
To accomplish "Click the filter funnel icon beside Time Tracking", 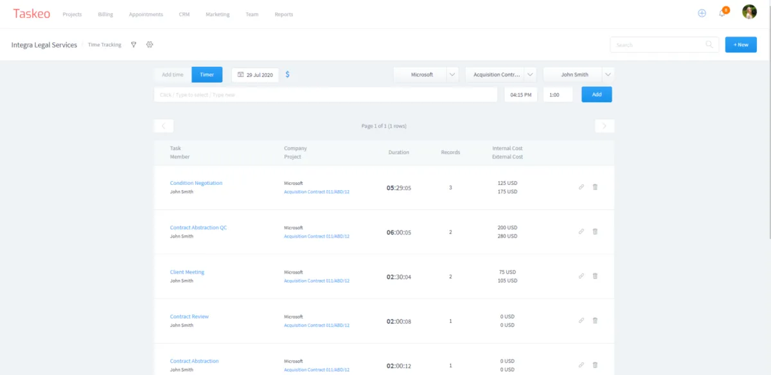I will (134, 45).
